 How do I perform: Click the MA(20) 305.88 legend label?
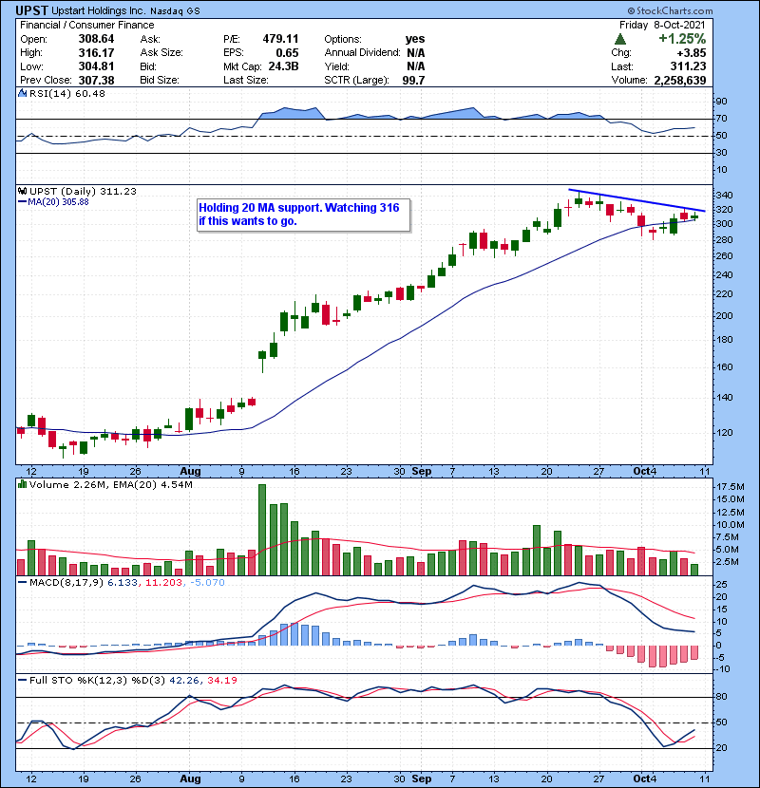[58, 202]
